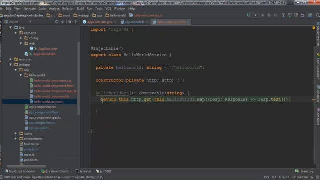Click the main breadcrumb folder
Screen dimensions: 320x180
pyautogui.click(x=64, y=15)
